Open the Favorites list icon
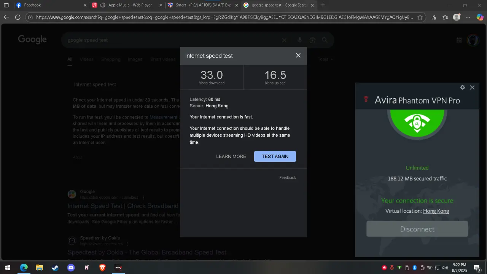The height and width of the screenshot is (274, 487). click(445, 17)
